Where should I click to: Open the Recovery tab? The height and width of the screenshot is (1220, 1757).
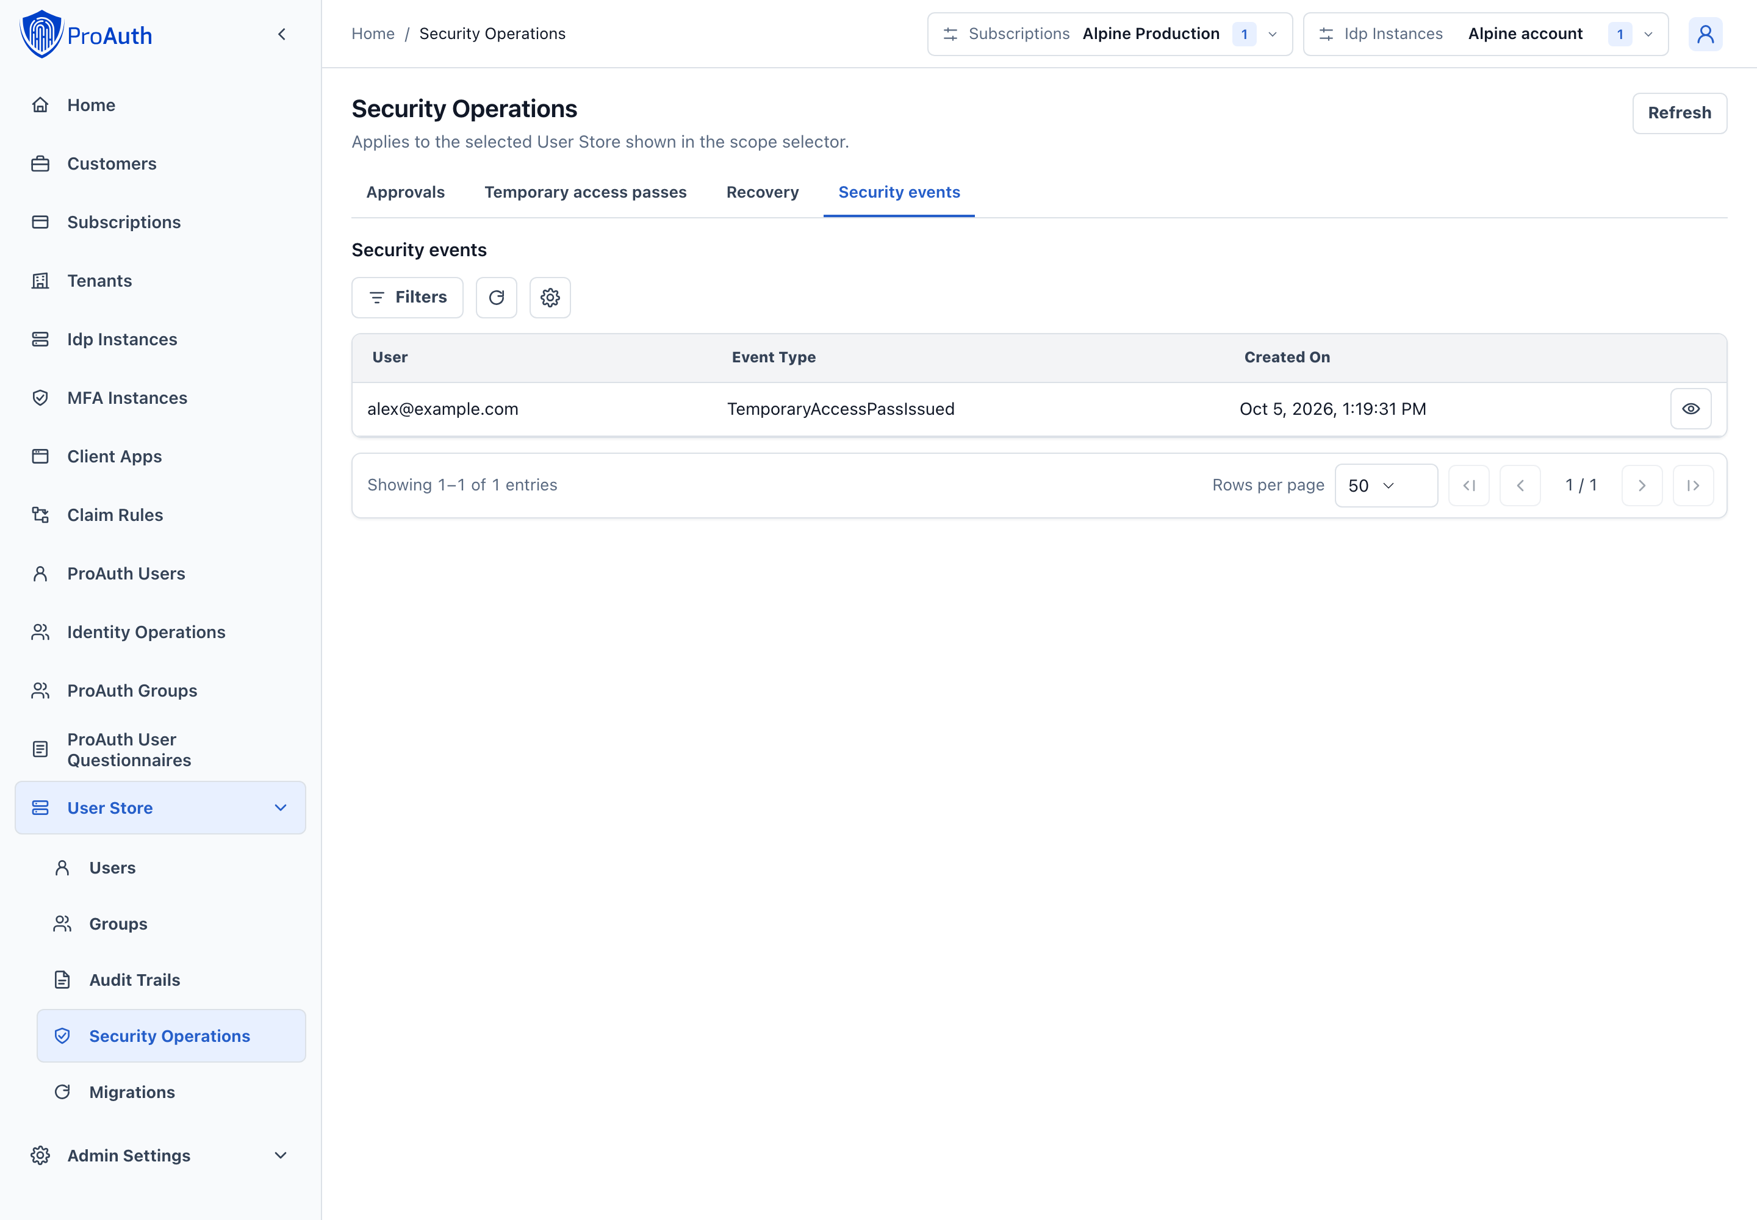(x=763, y=193)
